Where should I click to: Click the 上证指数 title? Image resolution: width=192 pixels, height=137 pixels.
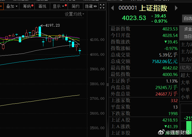coord(153,8)
